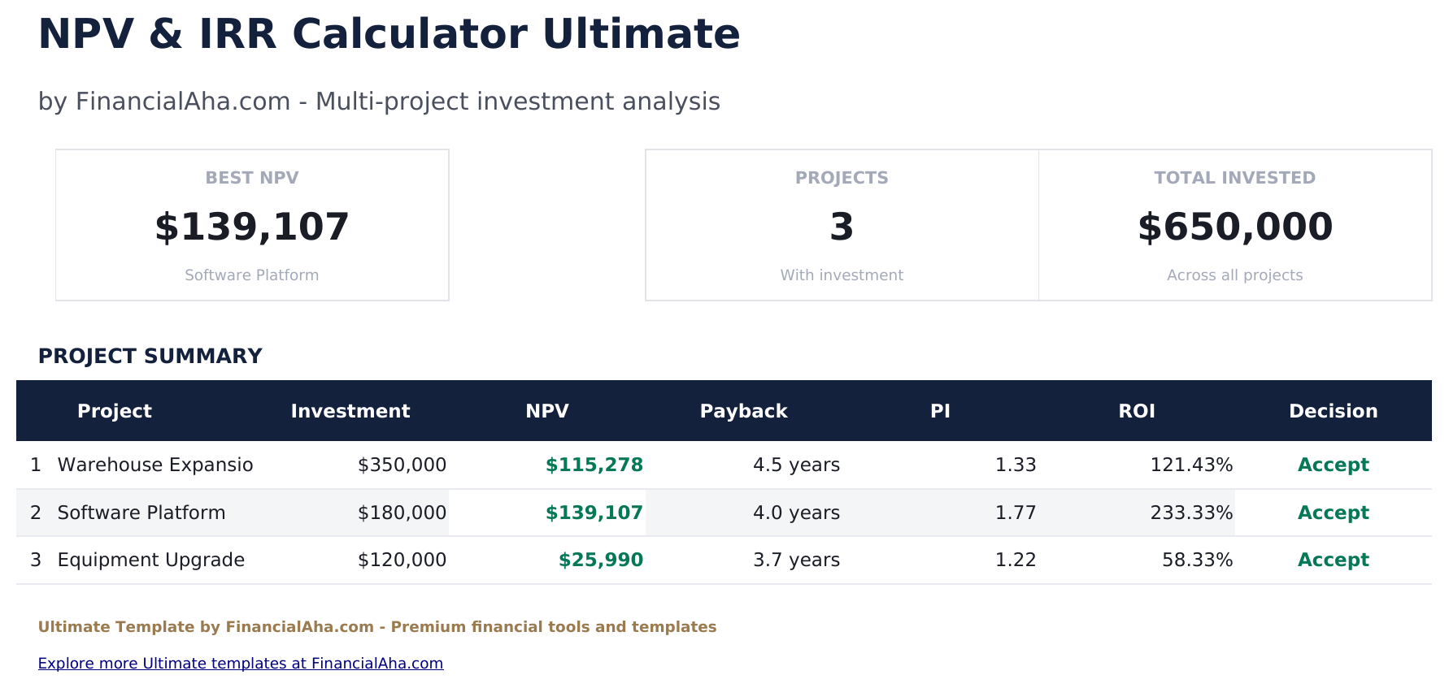Select the Equipment Upgrade project name cell

[x=151, y=560]
